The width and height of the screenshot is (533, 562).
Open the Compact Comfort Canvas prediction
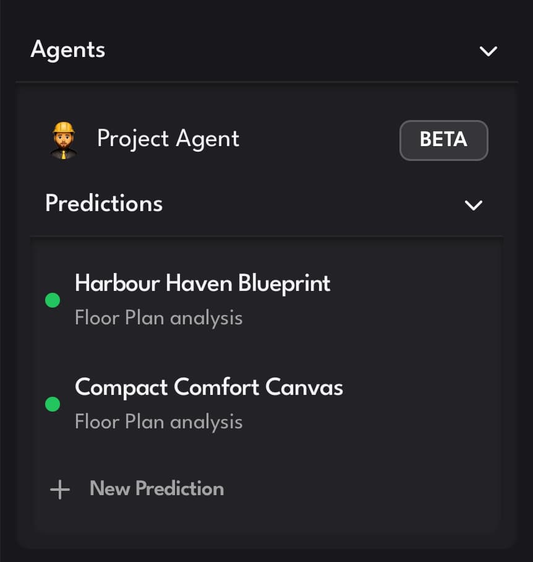(x=209, y=387)
